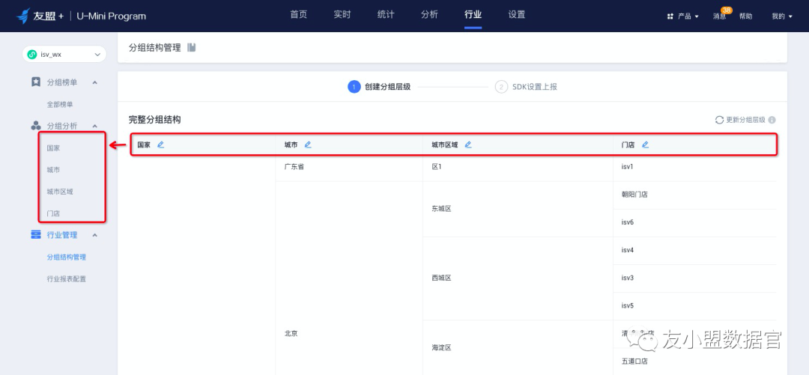Open the 我的 account dropdown
This screenshot has width=809, height=375.
tap(781, 16)
